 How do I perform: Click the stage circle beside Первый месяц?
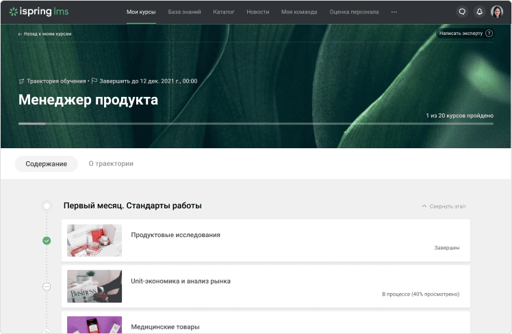pyautogui.click(x=47, y=206)
